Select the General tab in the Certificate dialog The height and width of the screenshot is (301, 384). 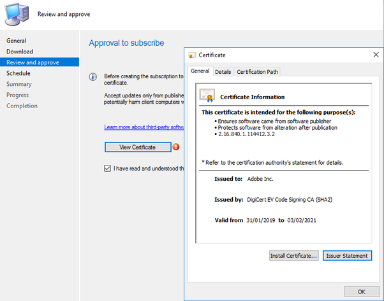(x=200, y=71)
